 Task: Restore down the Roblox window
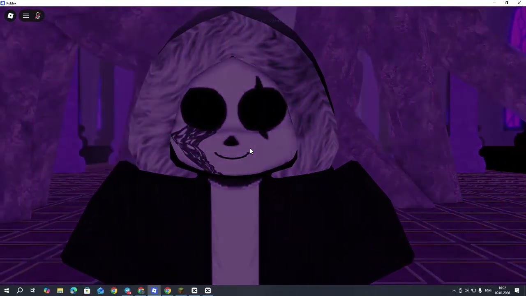(x=506, y=3)
